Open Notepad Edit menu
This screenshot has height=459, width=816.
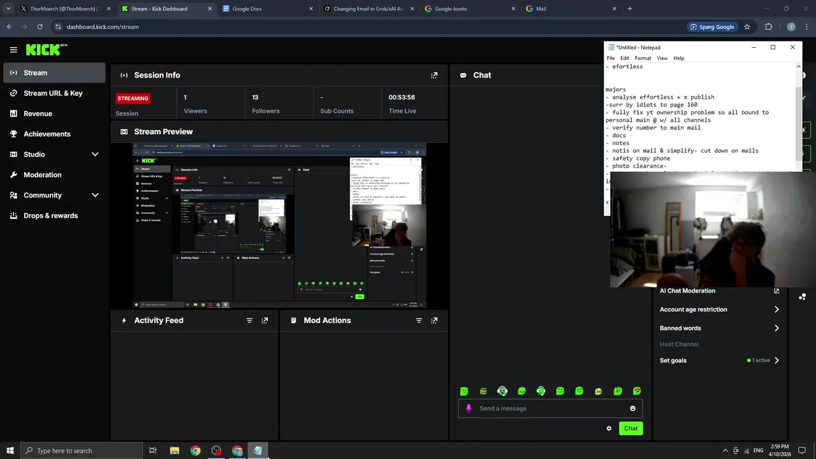[x=625, y=58]
